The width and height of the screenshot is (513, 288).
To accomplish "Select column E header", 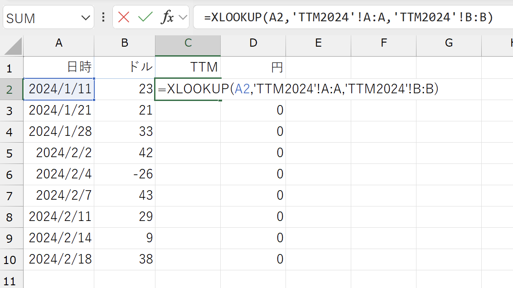I will [x=318, y=43].
